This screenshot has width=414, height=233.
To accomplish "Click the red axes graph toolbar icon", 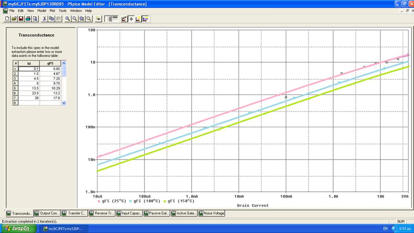I will (x=138, y=19).
